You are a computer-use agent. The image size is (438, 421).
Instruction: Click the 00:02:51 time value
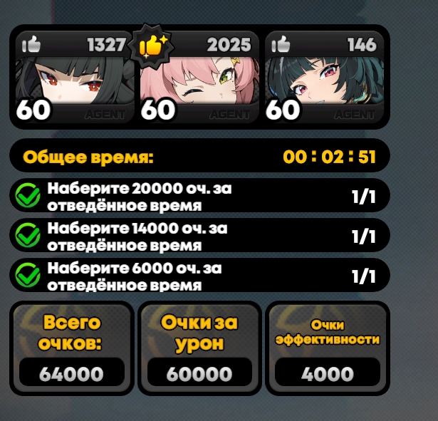click(329, 157)
